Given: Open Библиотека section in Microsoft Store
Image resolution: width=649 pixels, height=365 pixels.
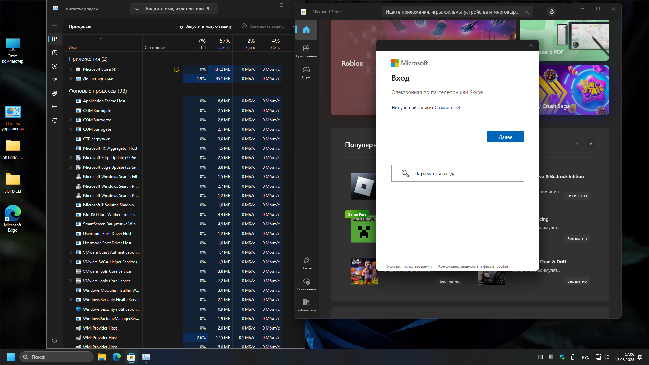Looking at the screenshot, I should [x=306, y=305].
